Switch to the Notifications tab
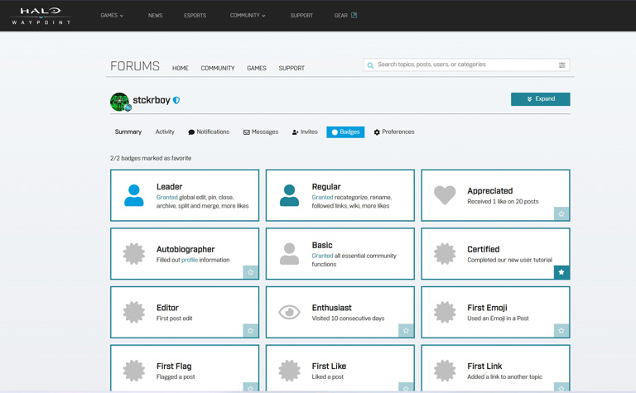Viewport: 636px width, 393px height. tap(209, 132)
